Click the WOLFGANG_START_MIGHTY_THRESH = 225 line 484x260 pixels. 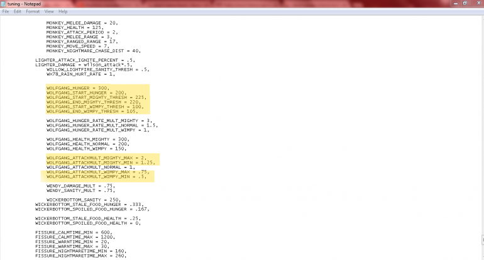point(96,98)
